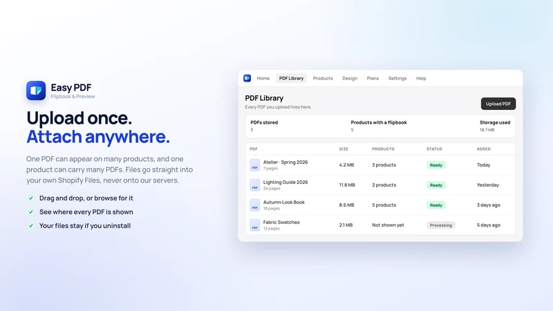Go to the Plans tab
The width and height of the screenshot is (553, 311).
[373, 78]
